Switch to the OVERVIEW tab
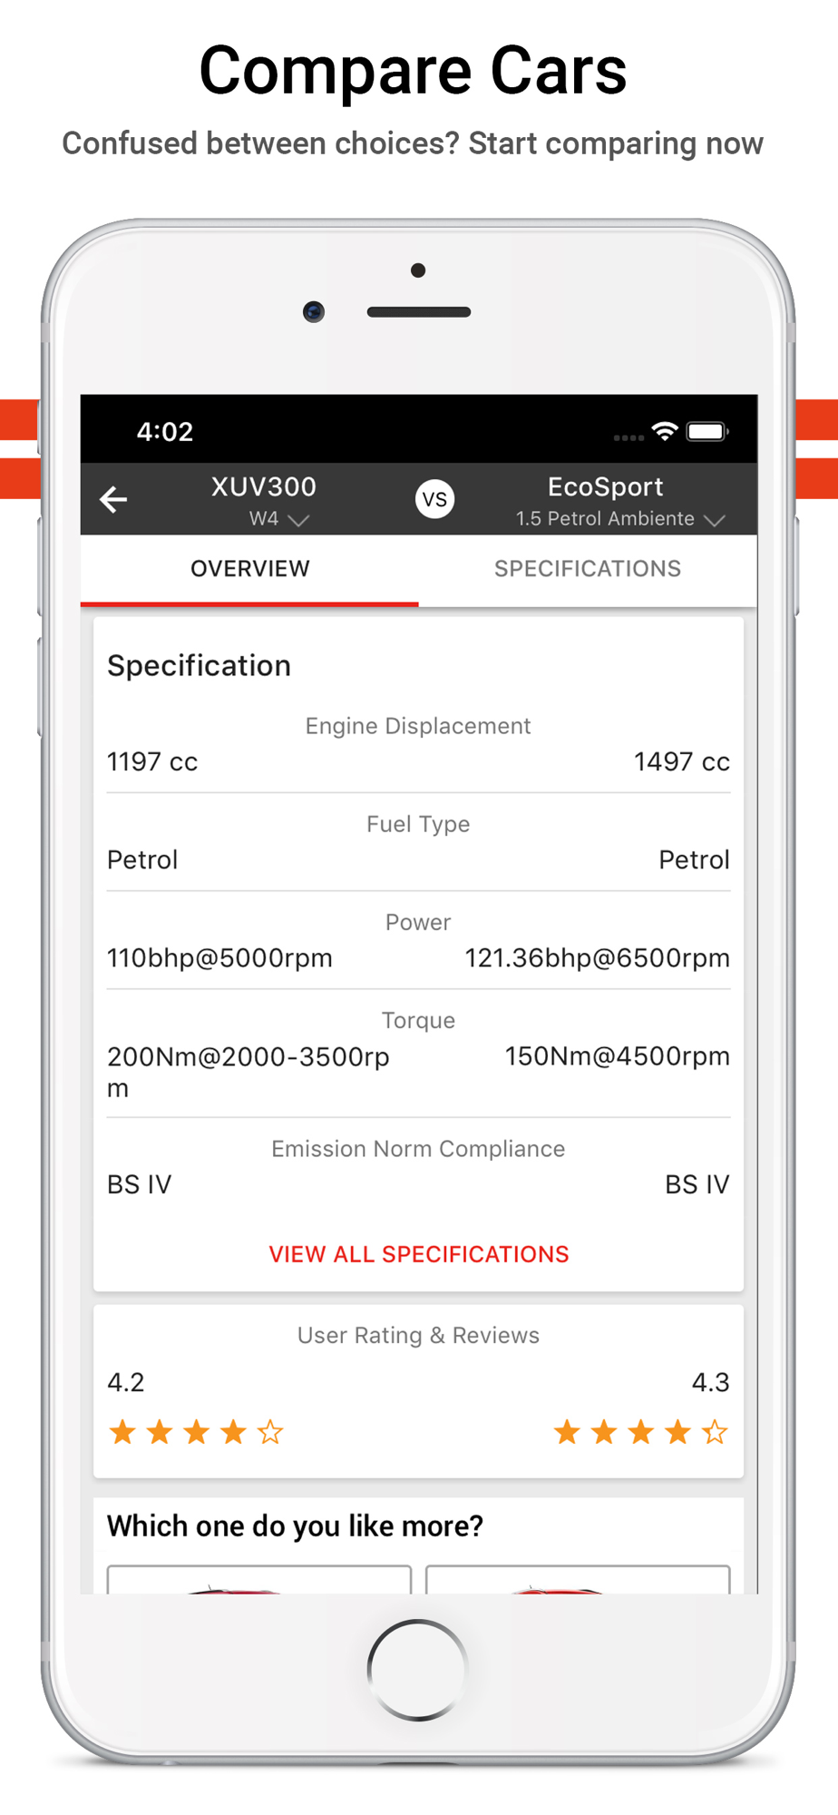Viewport: 838px width, 1815px height. click(249, 569)
